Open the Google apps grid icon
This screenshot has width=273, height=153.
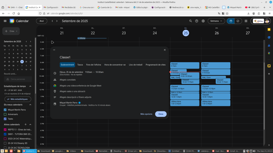coord(246,21)
